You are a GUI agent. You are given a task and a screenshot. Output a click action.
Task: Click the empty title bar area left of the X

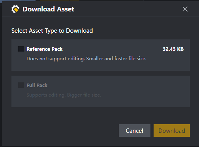click(128, 9)
